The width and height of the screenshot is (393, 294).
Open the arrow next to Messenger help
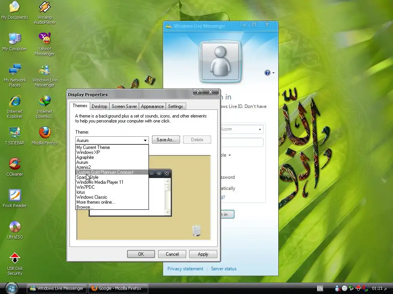(273, 73)
